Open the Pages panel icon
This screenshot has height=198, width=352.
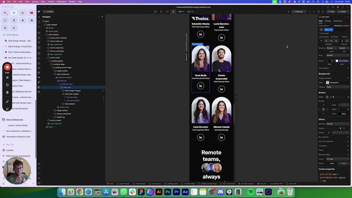coord(39,21)
